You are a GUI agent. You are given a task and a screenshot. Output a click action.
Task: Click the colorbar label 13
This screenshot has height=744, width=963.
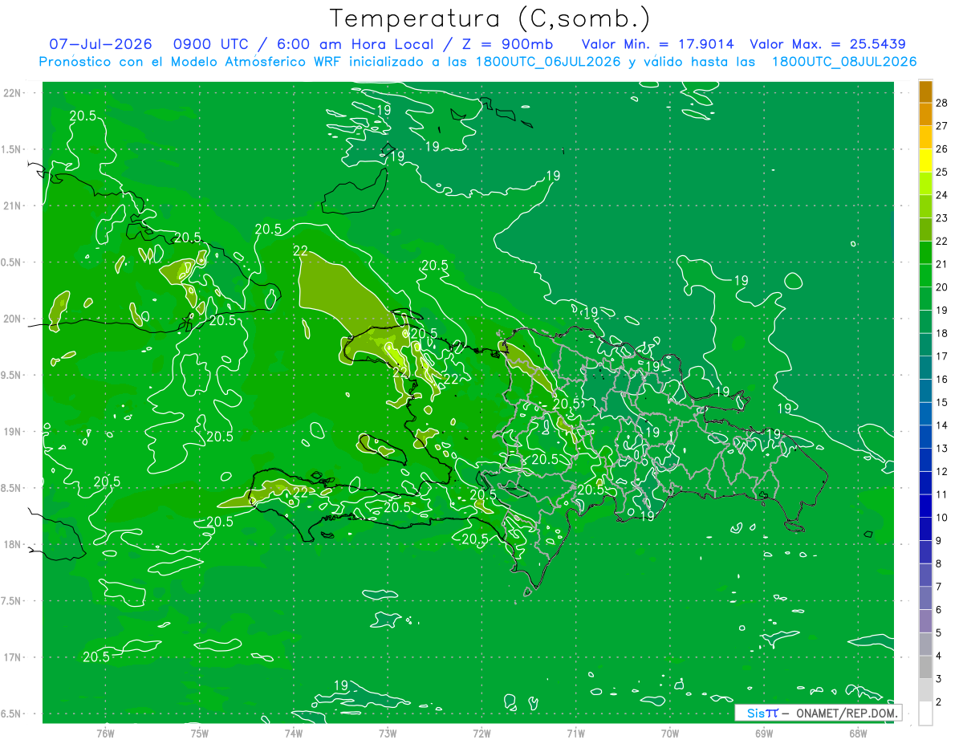coord(943,449)
